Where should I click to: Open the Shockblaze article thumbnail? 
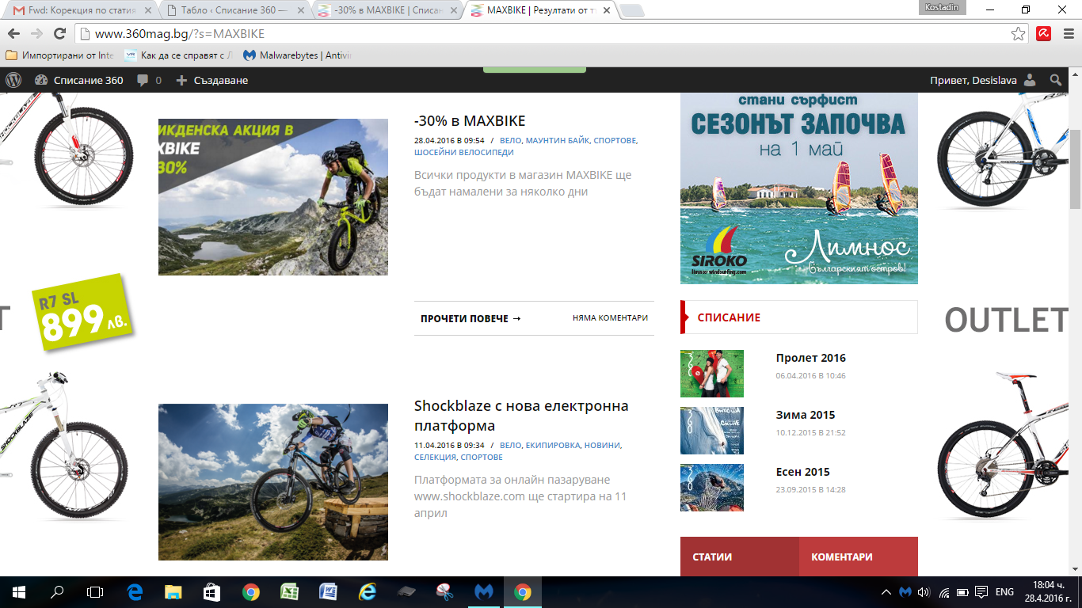[x=273, y=482]
